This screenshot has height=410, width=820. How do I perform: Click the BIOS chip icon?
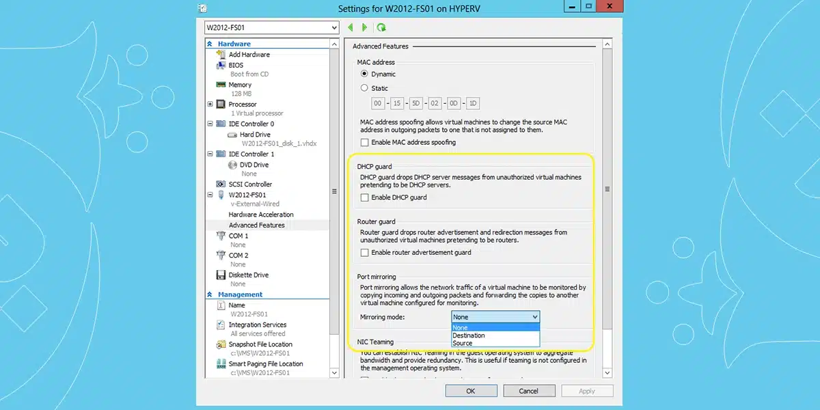[x=221, y=66]
